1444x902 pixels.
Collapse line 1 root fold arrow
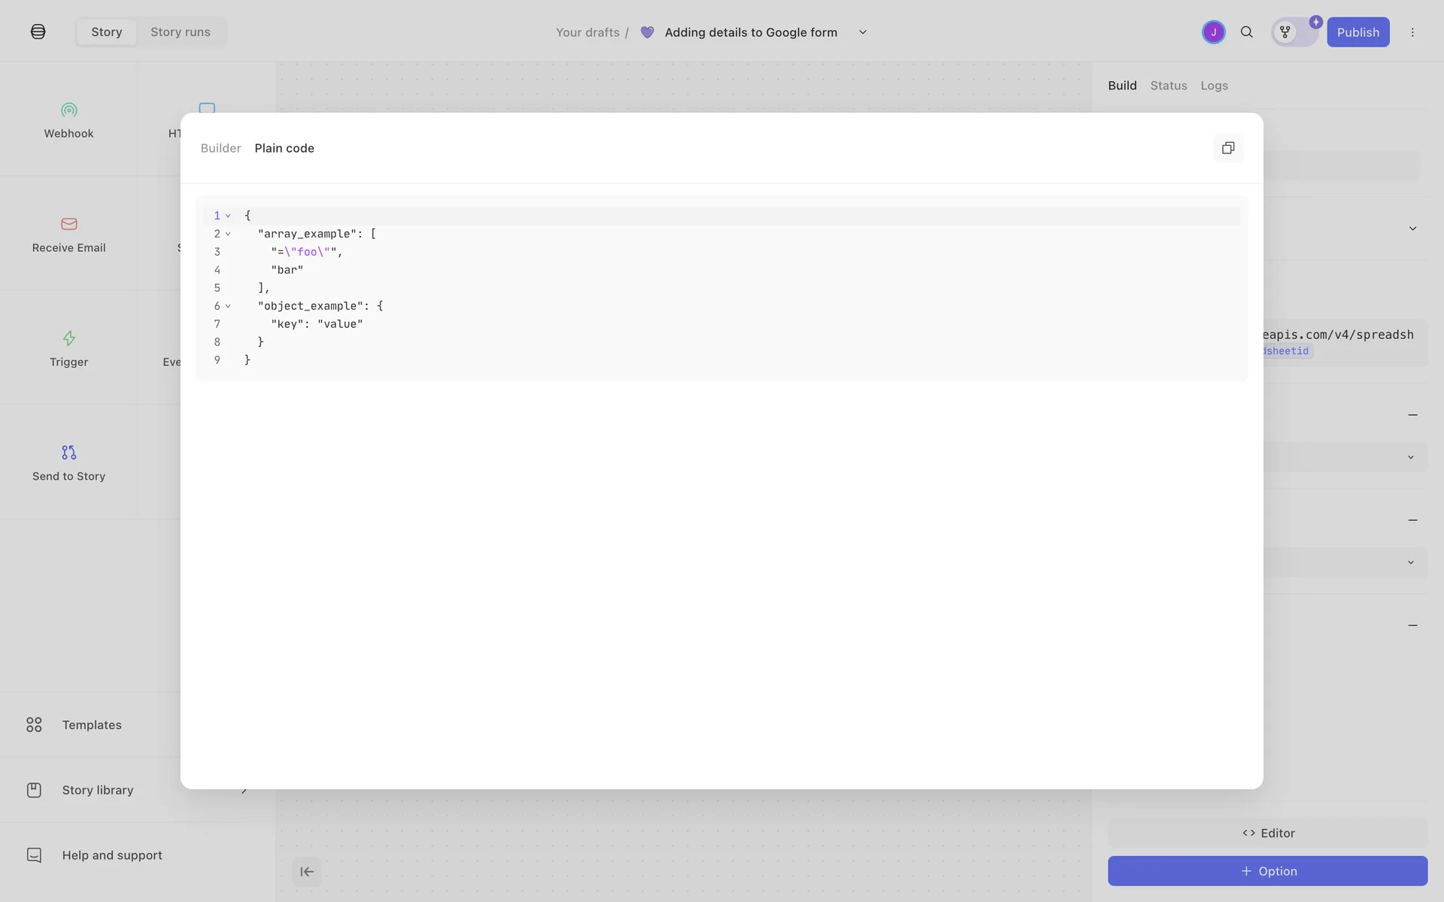(x=228, y=216)
